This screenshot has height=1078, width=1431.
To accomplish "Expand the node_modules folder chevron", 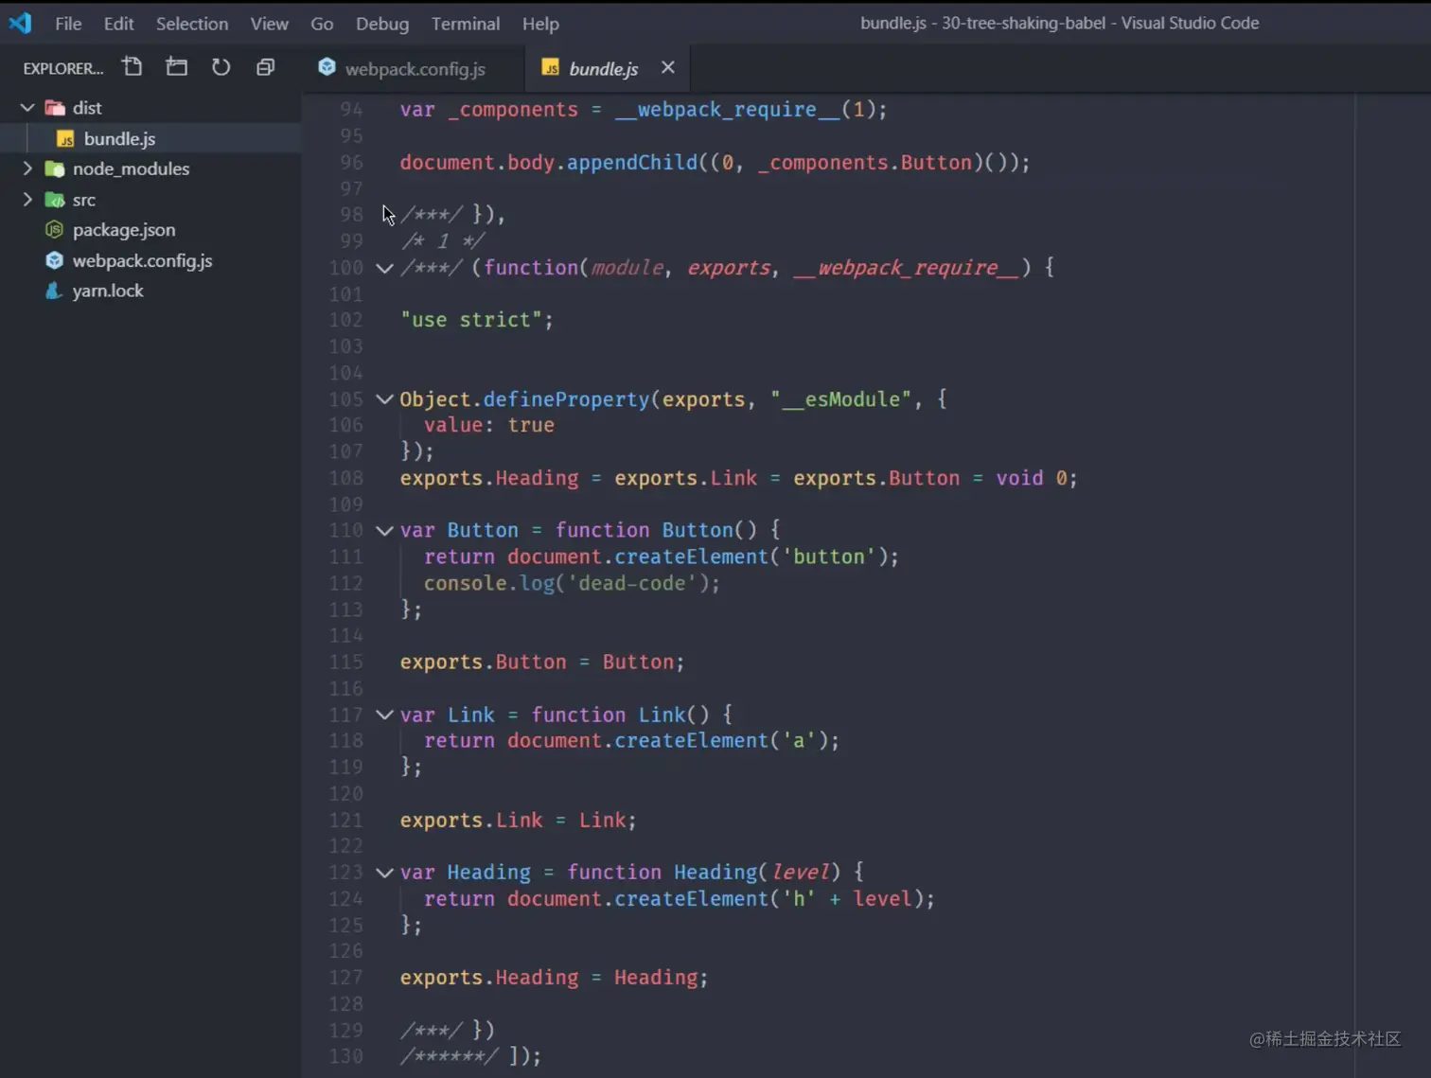I will click(x=27, y=168).
